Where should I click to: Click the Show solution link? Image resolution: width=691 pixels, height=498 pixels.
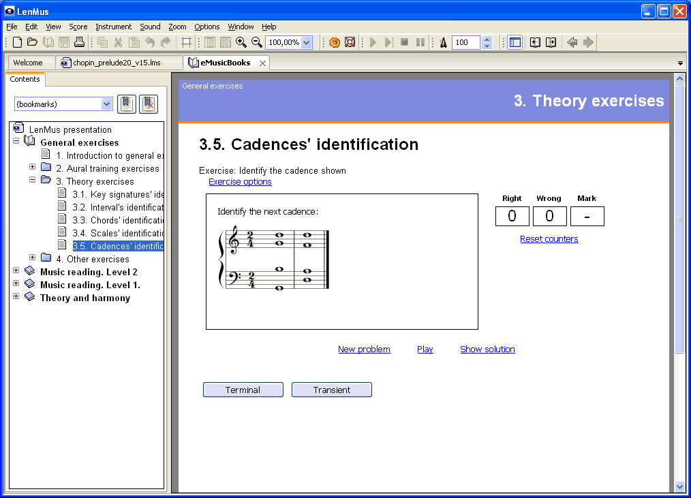pos(487,349)
